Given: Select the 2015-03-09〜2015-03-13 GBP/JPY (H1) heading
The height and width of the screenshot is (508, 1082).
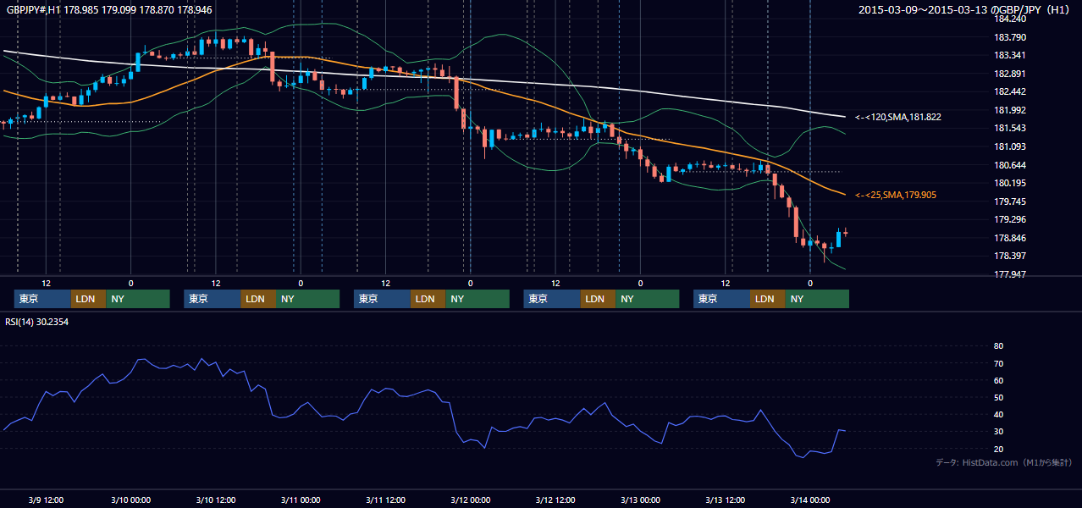Looking at the screenshot, I should (x=965, y=9).
